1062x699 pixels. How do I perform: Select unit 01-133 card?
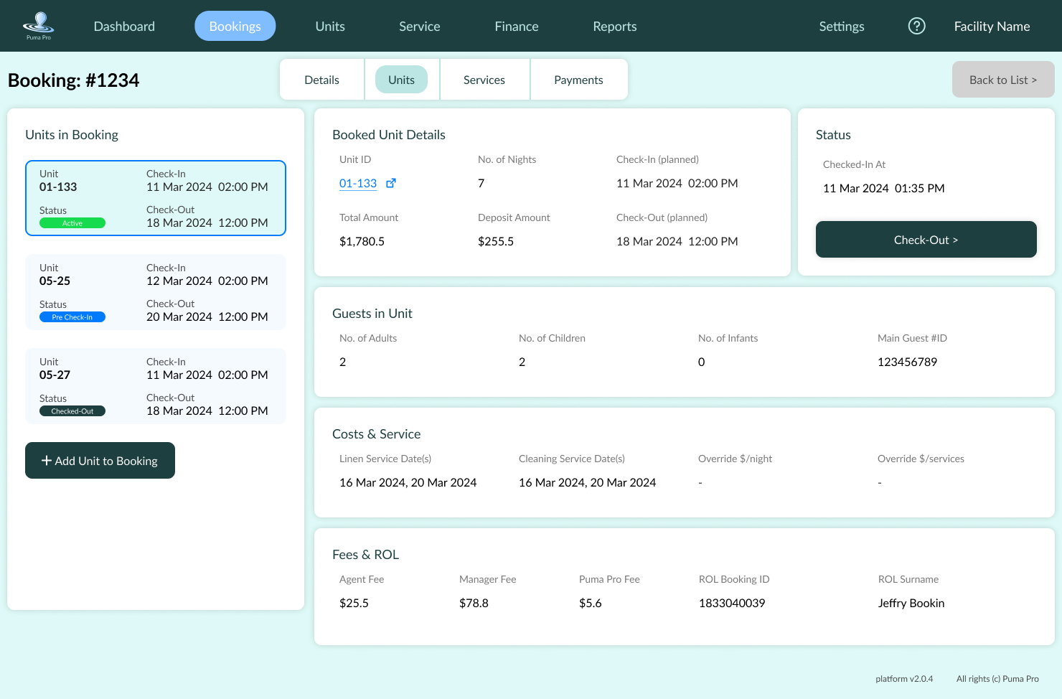pyautogui.click(x=156, y=198)
